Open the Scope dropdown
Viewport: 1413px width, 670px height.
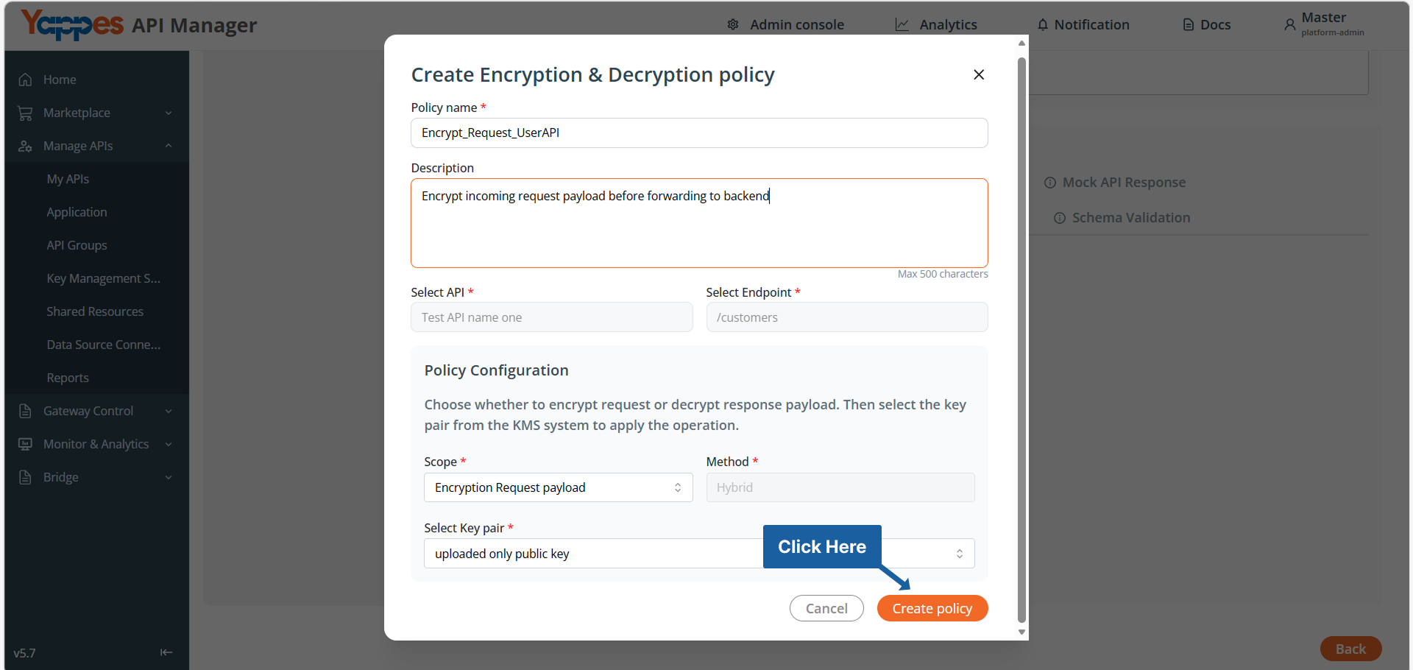pos(559,487)
